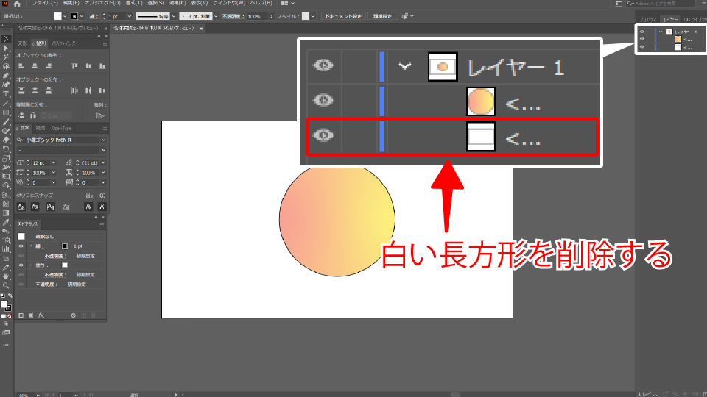Switch to the パスファインダー tab

(x=66, y=43)
